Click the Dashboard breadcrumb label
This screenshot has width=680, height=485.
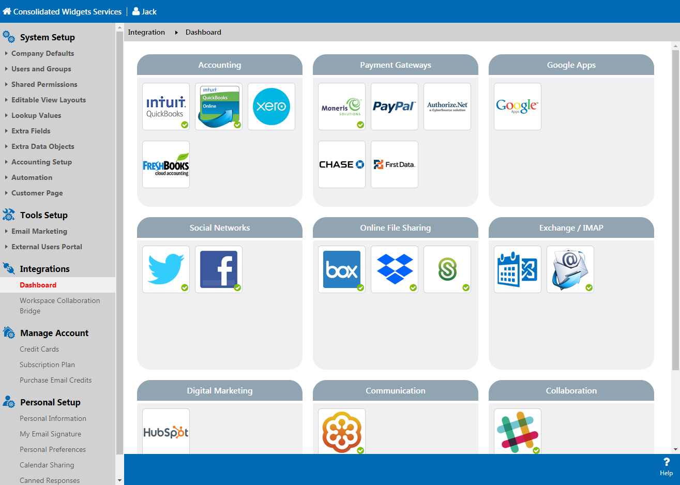point(203,32)
